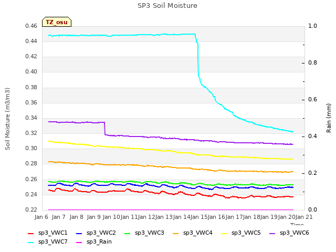
Task: Click the flat magenta rain line
Action: [x=171, y=210]
